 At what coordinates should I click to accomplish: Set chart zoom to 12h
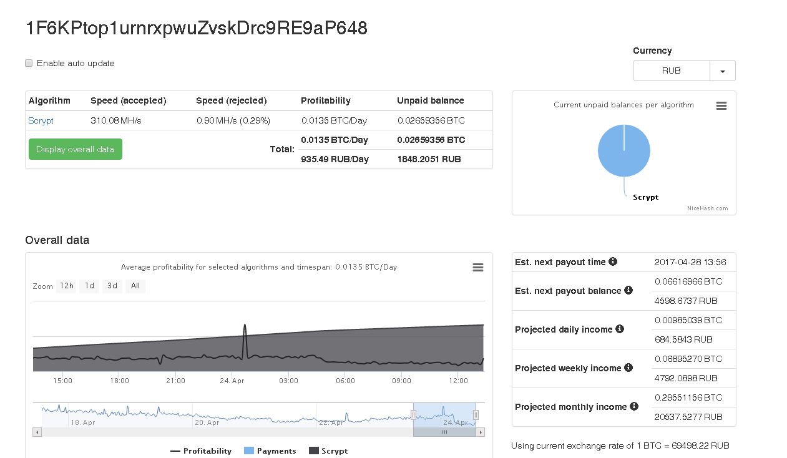[66, 286]
